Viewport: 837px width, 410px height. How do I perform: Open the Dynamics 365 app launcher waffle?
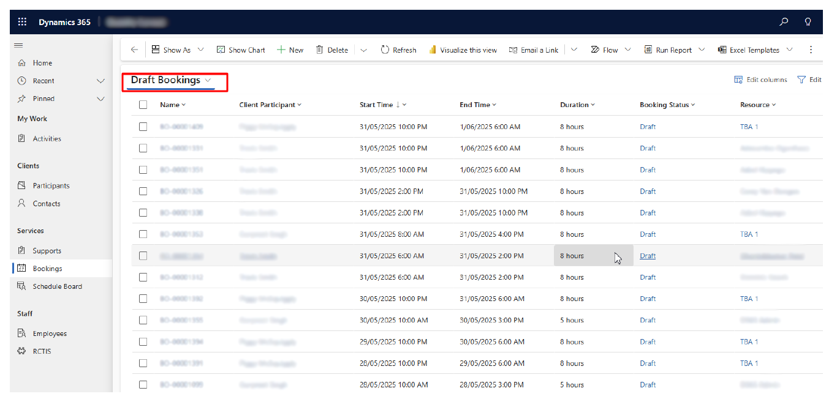[23, 22]
